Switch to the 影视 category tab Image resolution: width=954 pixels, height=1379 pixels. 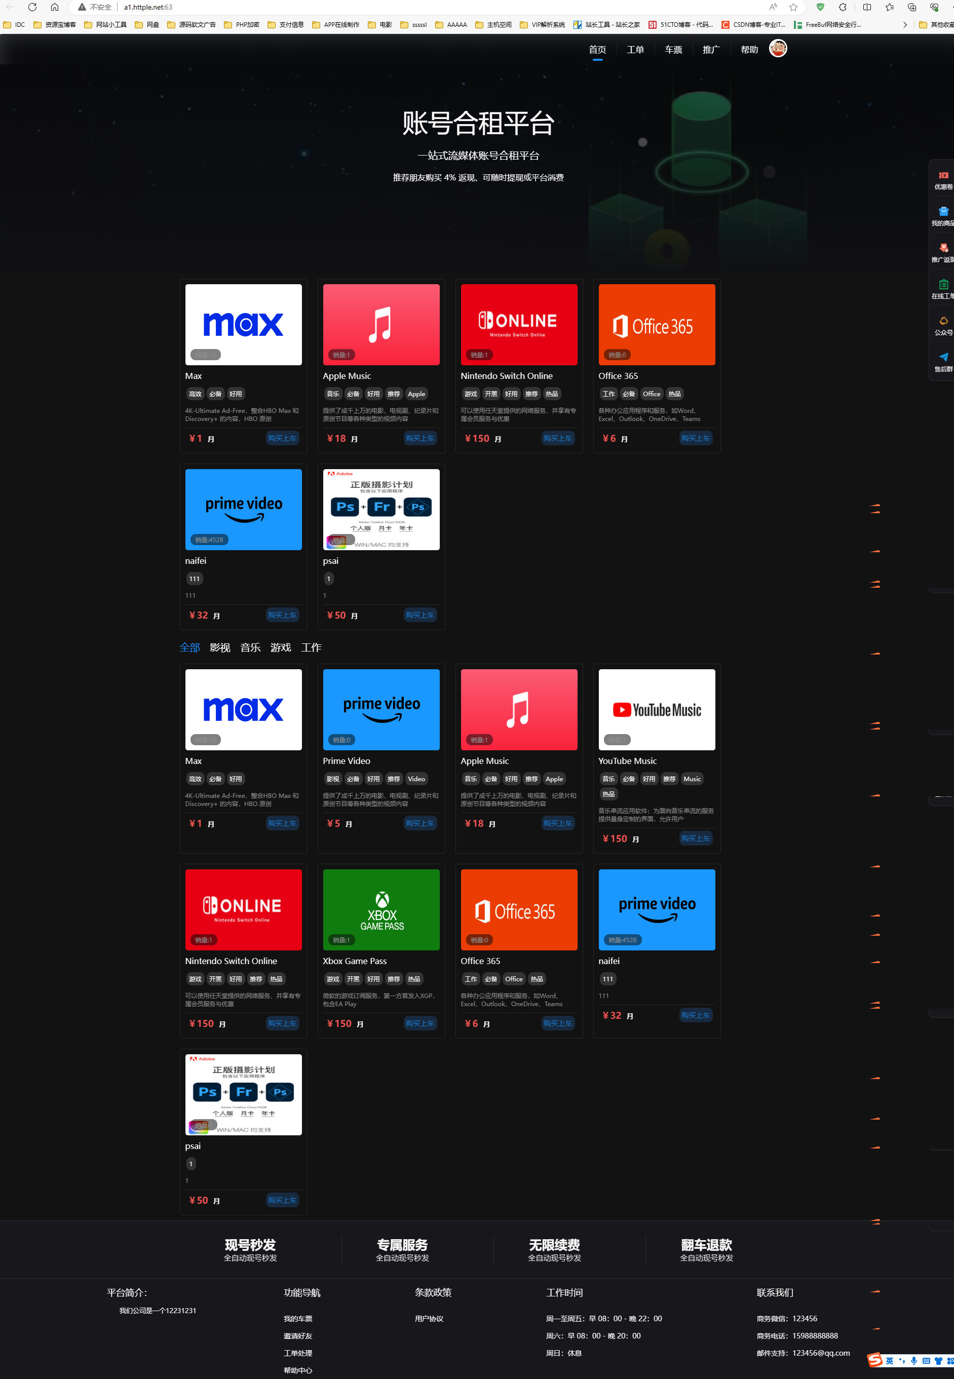point(220,647)
